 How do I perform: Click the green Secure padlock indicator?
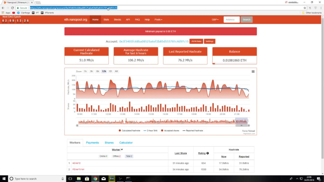click(22, 8)
